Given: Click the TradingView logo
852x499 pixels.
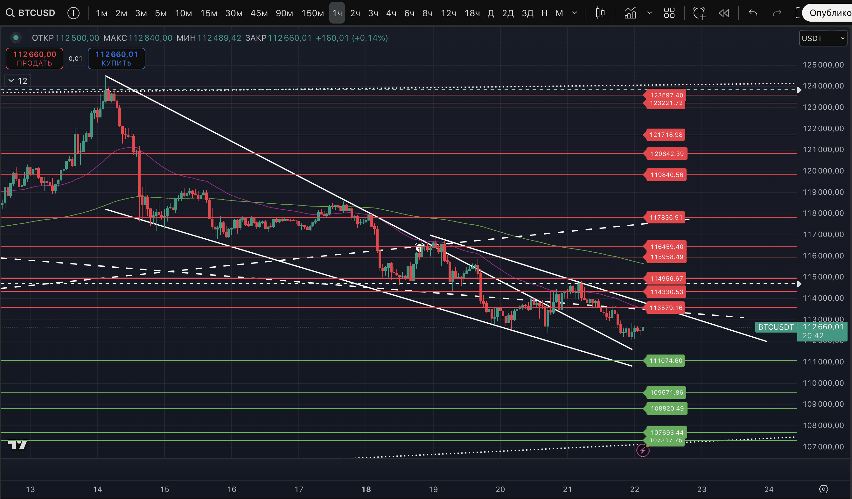Looking at the screenshot, I should (17, 444).
